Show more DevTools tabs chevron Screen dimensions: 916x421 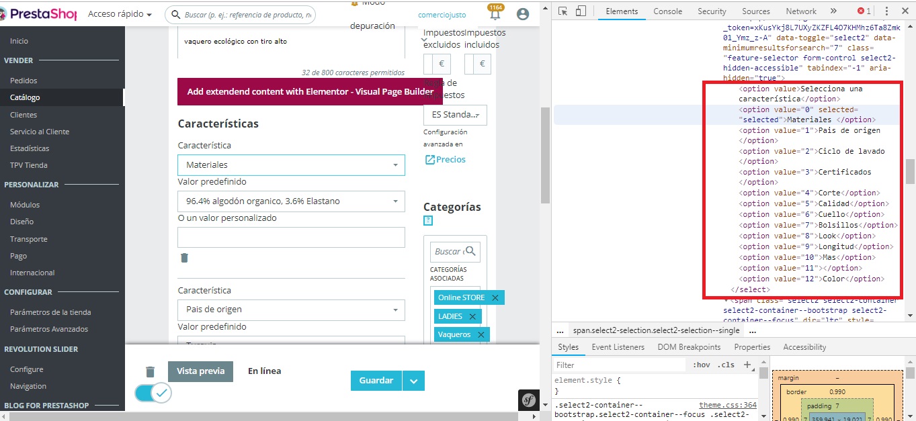(x=833, y=11)
